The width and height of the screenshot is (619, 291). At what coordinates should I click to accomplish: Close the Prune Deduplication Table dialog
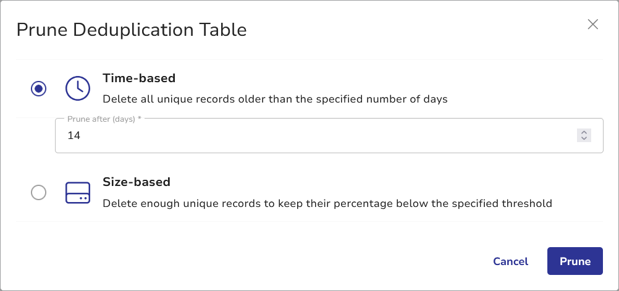(x=593, y=24)
